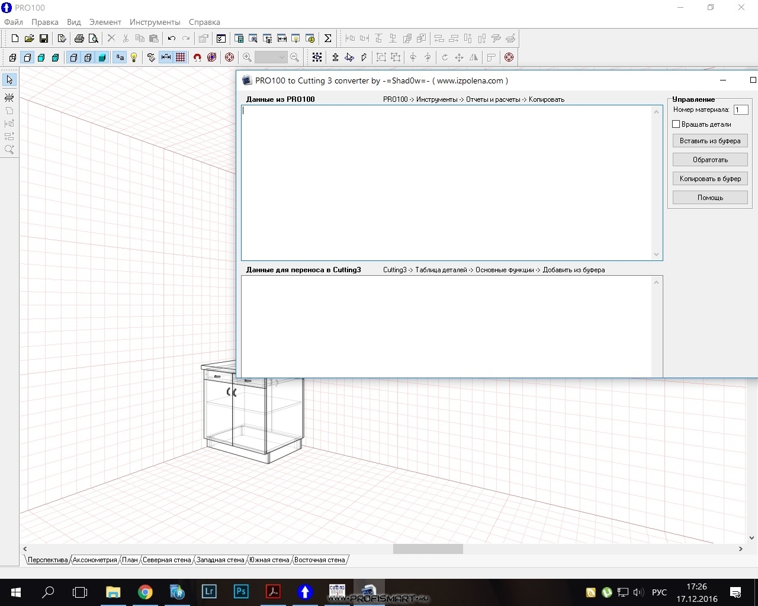This screenshot has height=606, width=758.
Task: Switch to the План view tab
Action: coord(130,560)
